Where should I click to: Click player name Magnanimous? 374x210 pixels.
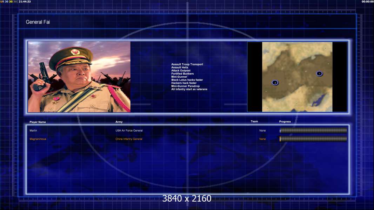(x=38, y=139)
